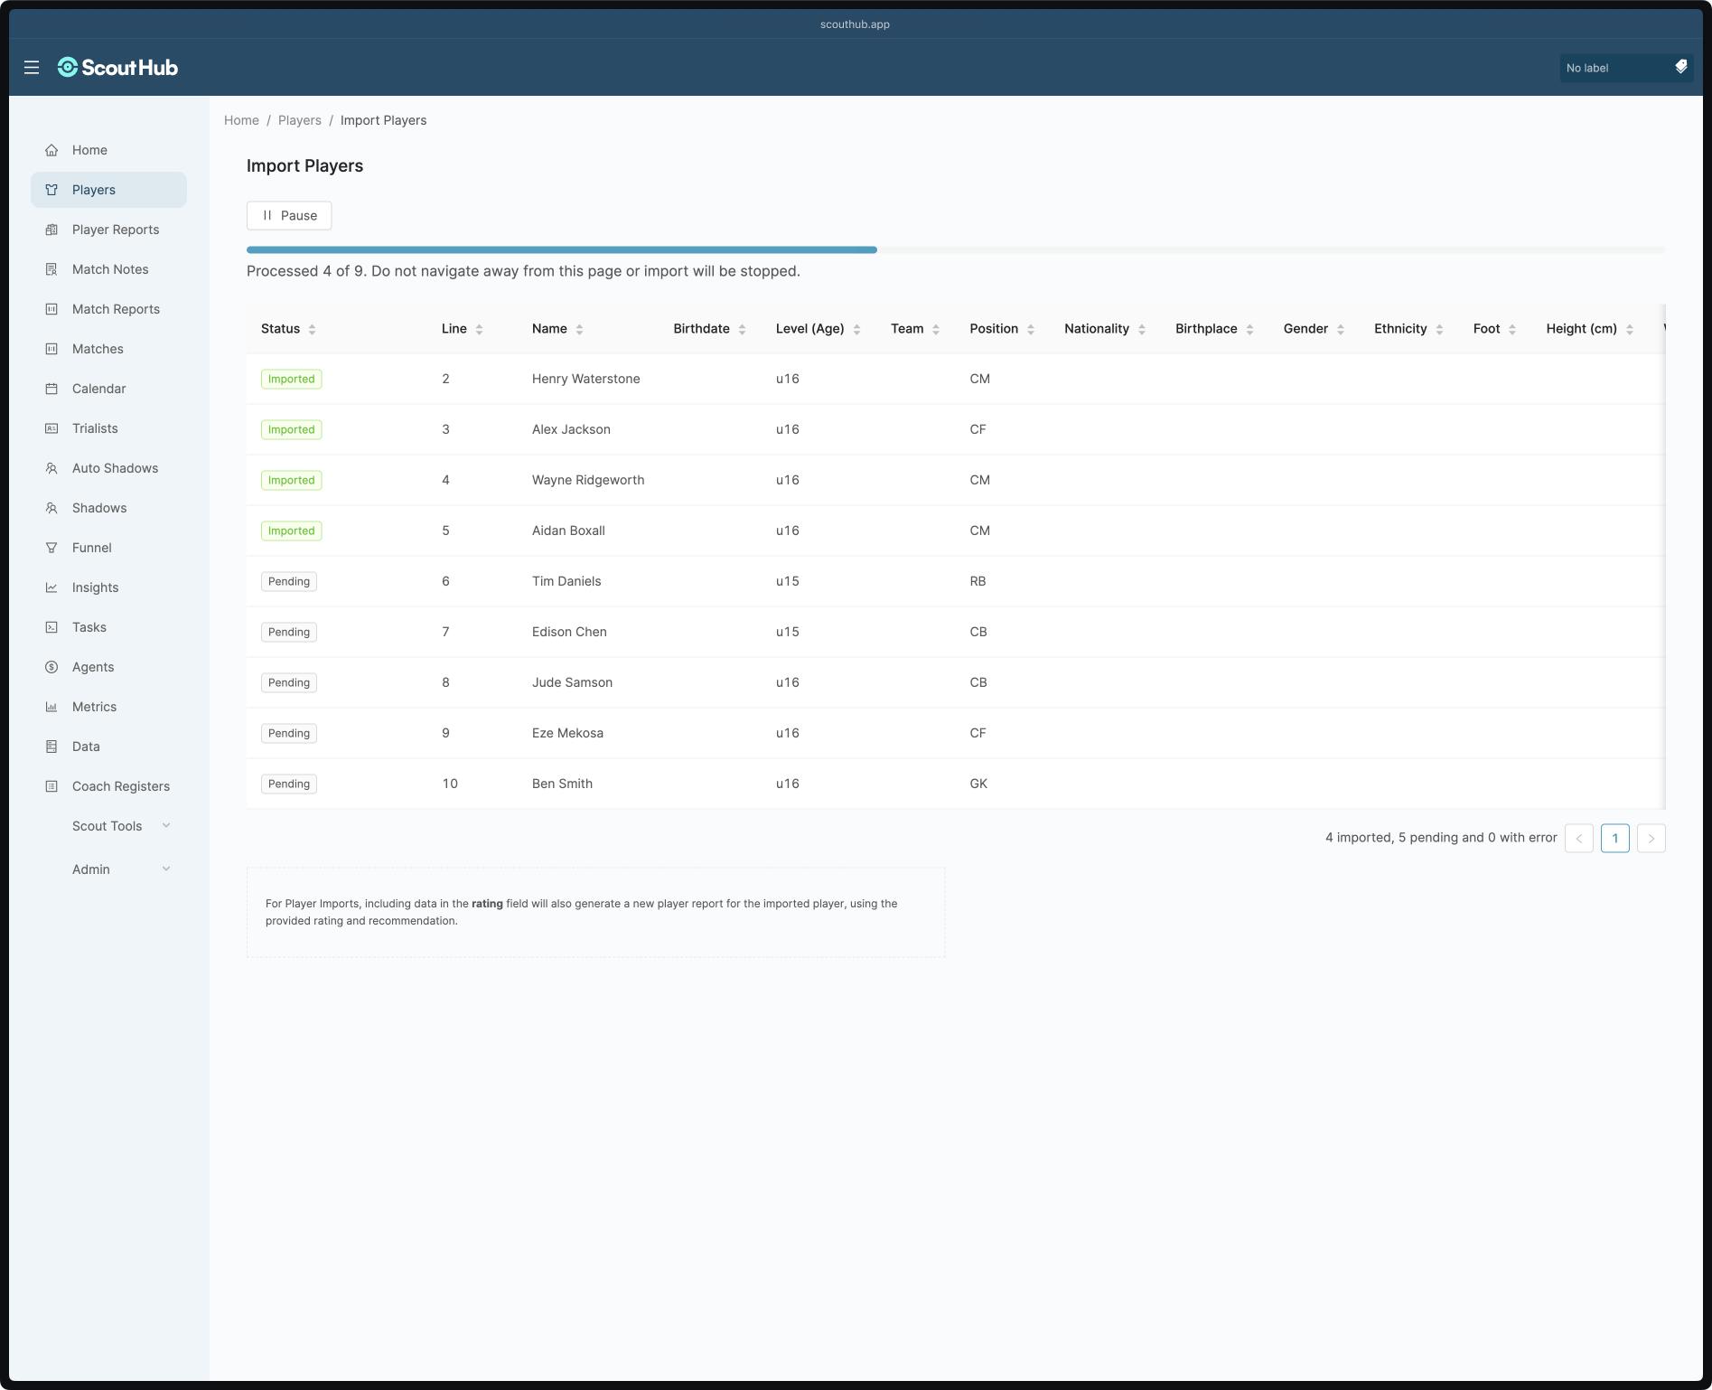Click the Players breadcrumb link

pos(299,120)
